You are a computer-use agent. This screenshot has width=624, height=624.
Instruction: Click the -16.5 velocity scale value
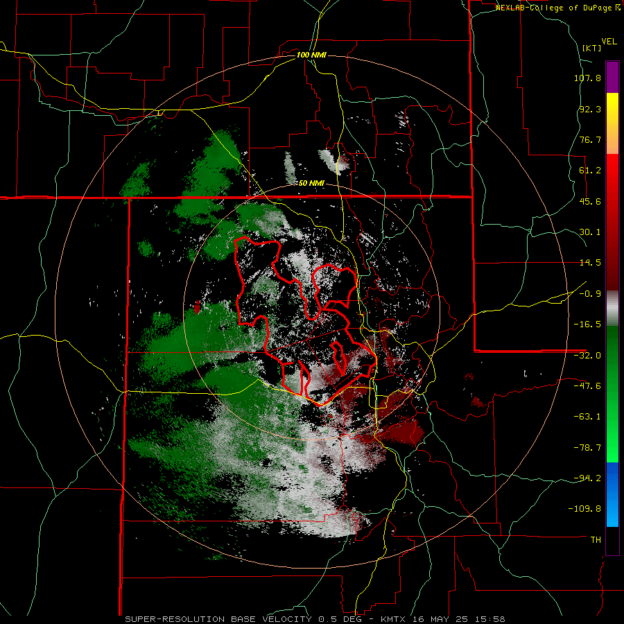click(x=587, y=324)
